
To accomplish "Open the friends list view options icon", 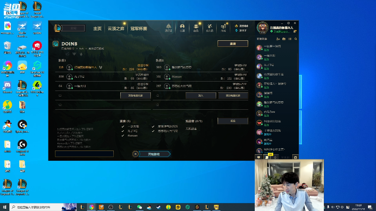I will tap(290, 39).
